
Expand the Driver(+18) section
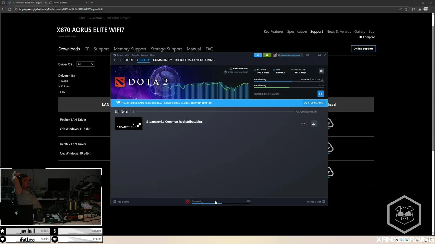click(x=67, y=75)
